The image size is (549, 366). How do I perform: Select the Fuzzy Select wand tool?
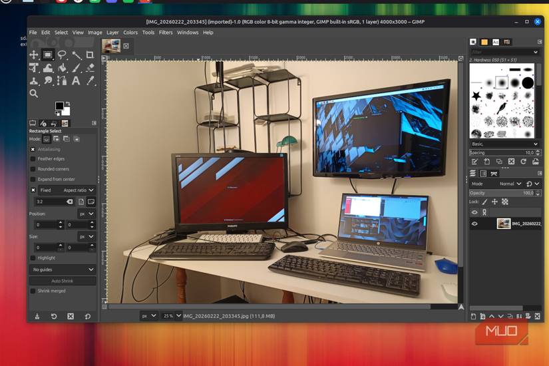tap(77, 55)
